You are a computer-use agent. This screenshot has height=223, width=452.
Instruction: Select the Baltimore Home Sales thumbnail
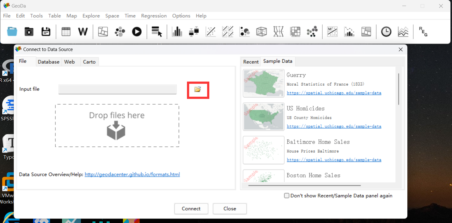[x=264, y=150]
